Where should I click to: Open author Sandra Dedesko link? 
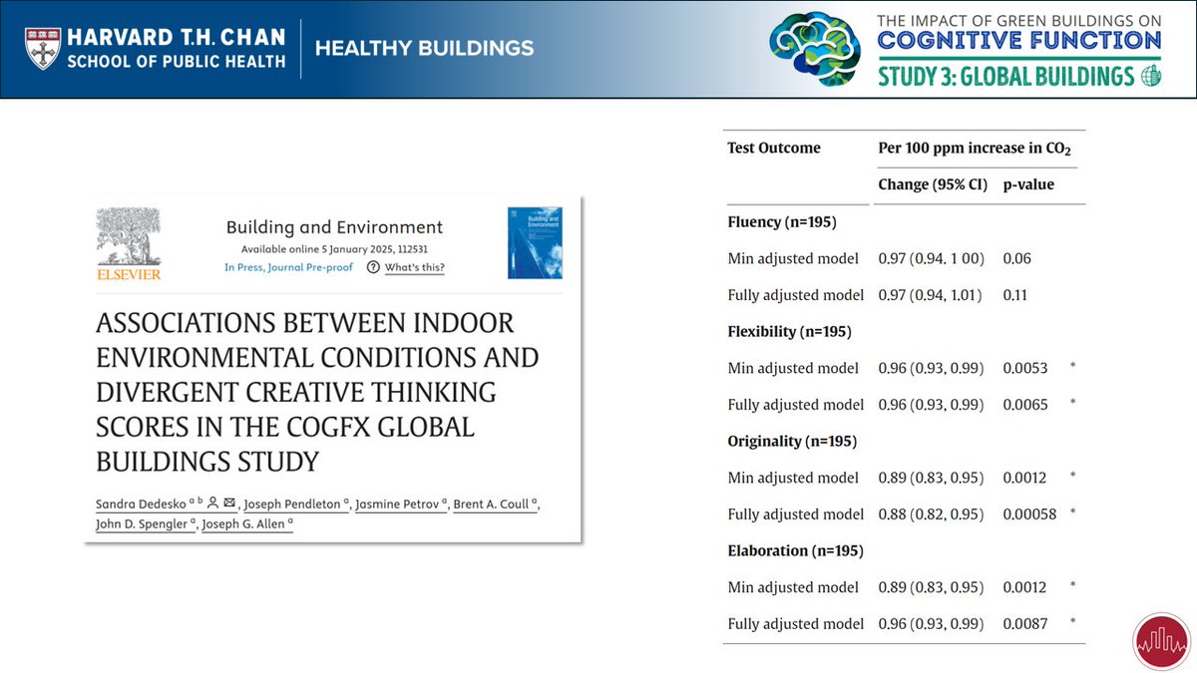[x=143, y=505]
